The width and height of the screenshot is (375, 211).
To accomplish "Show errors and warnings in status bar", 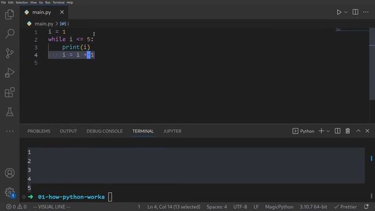I will pos(16,207).
